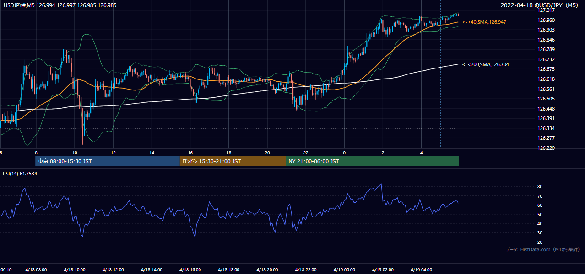Click price level 126.448 on the axis
The image size is (585, 274).
tap(546, 109)
